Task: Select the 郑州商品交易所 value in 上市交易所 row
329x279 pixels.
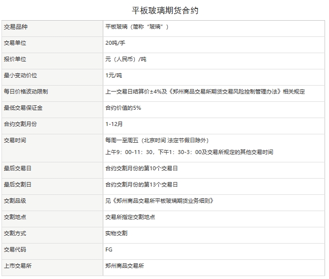Action: 124,266
